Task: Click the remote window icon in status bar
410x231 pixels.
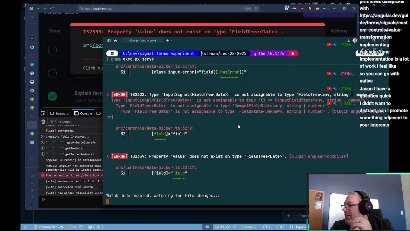Action: tap(26, 227)
